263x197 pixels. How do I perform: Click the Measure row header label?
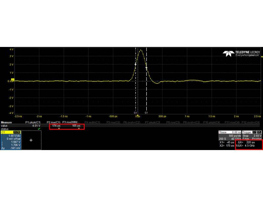tap(6, 122)
